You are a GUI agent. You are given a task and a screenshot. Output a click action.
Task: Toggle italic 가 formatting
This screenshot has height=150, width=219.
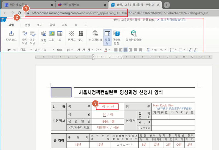tap(83, 50)
